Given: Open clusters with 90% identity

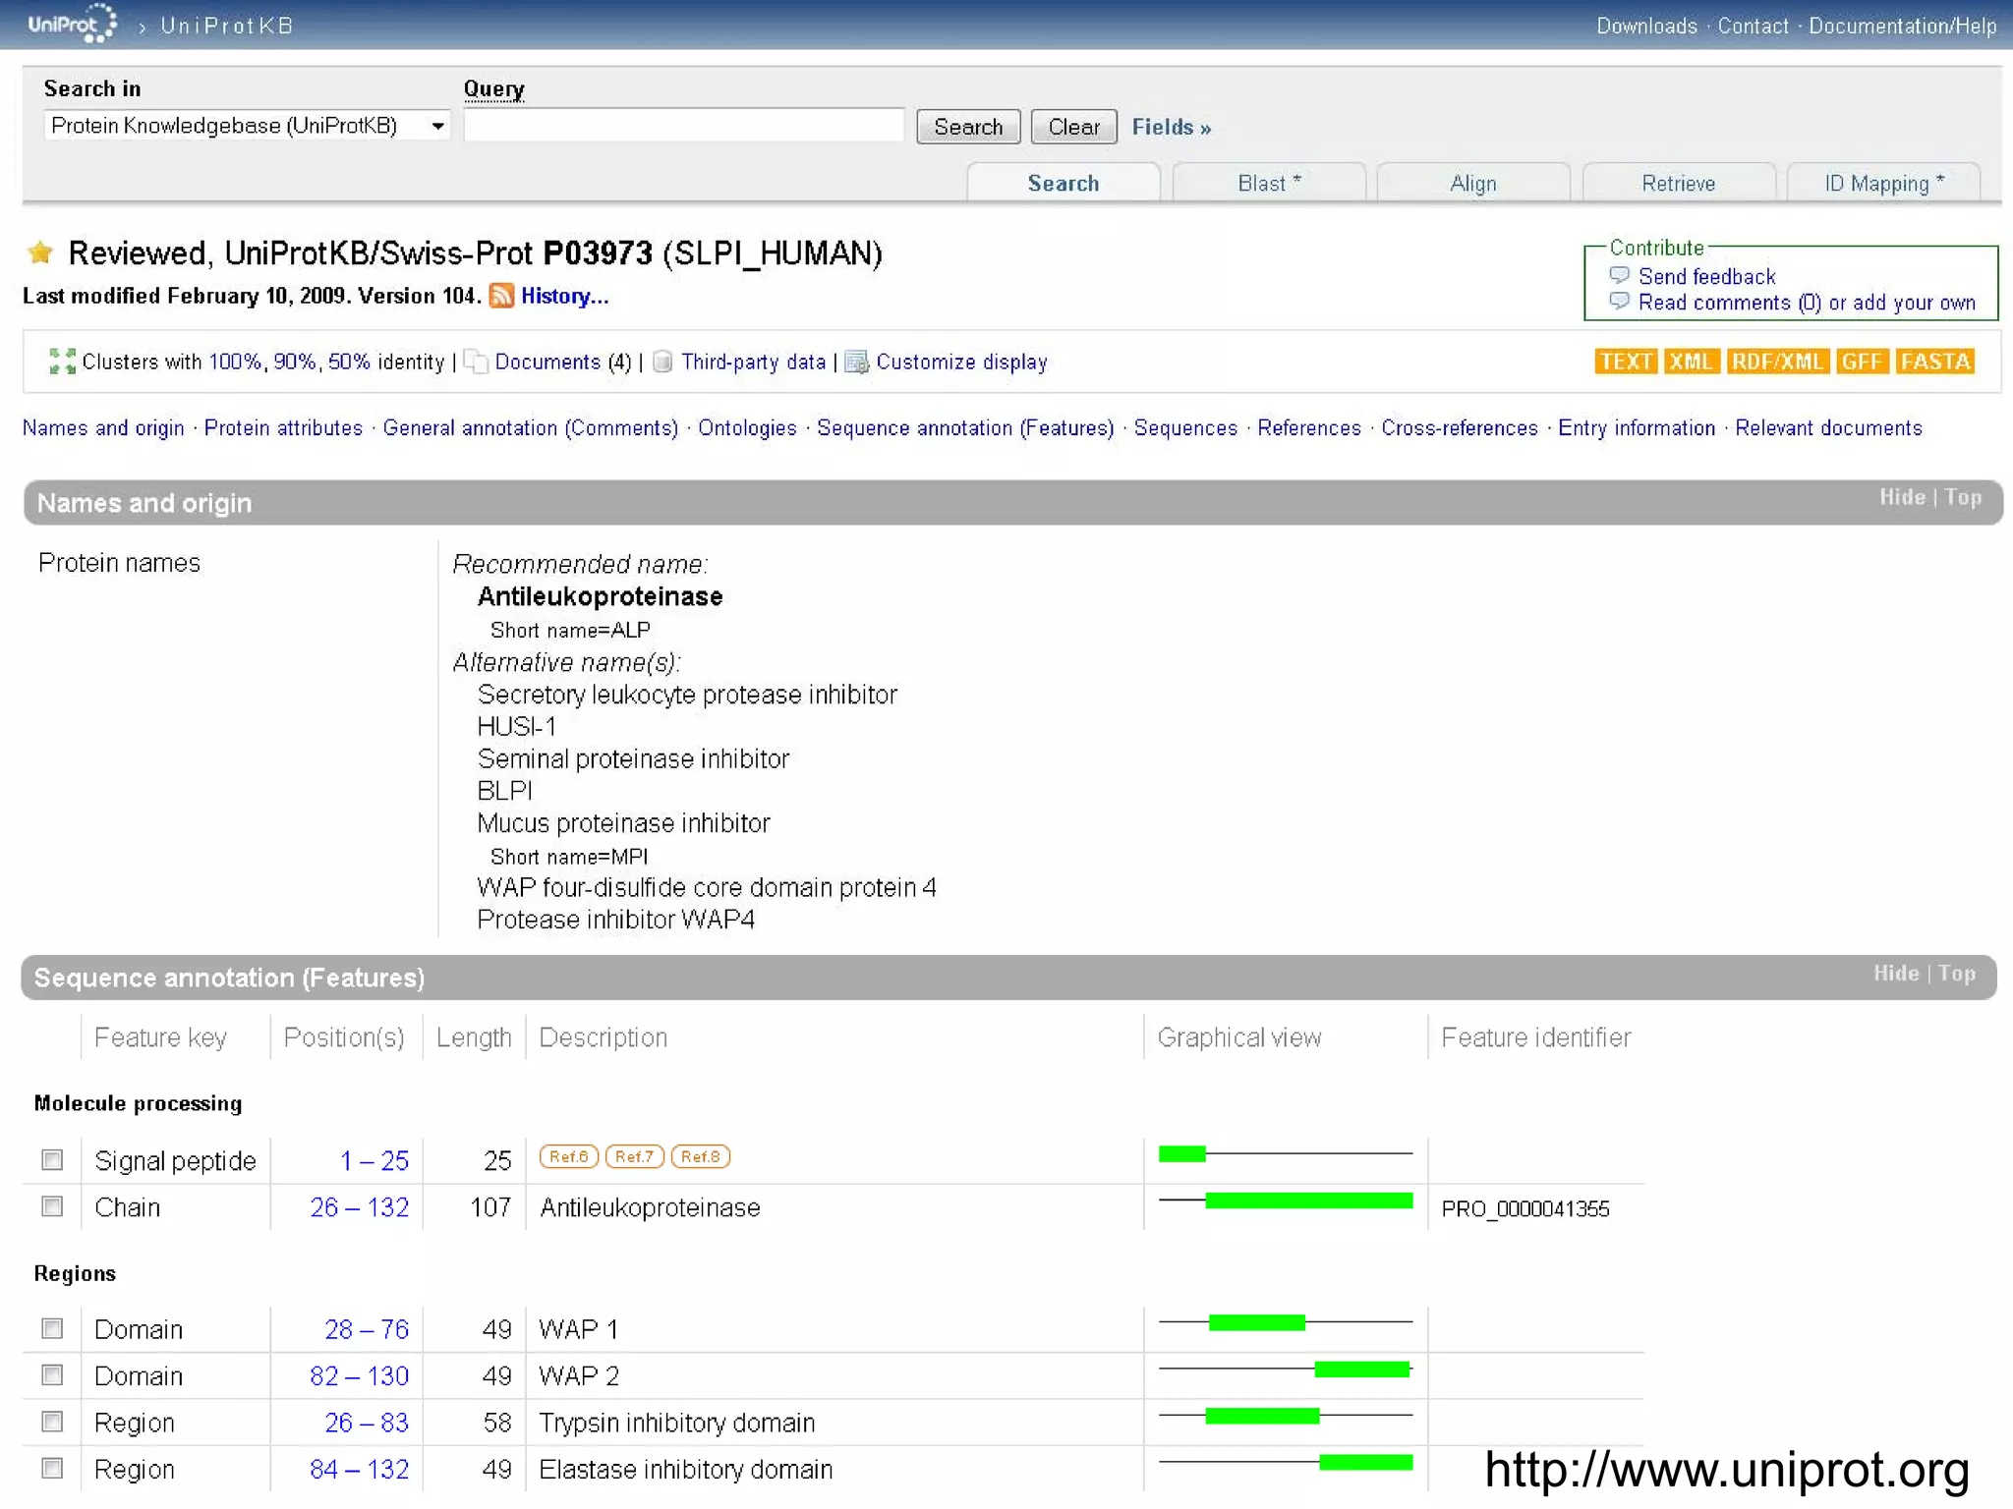Looking at the screenshot, I should (294, 362).
